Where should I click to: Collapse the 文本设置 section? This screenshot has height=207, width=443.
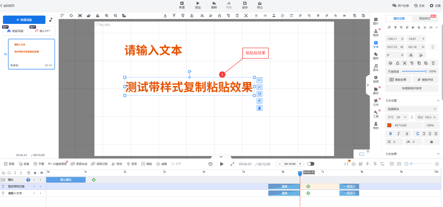coord(438,101)
